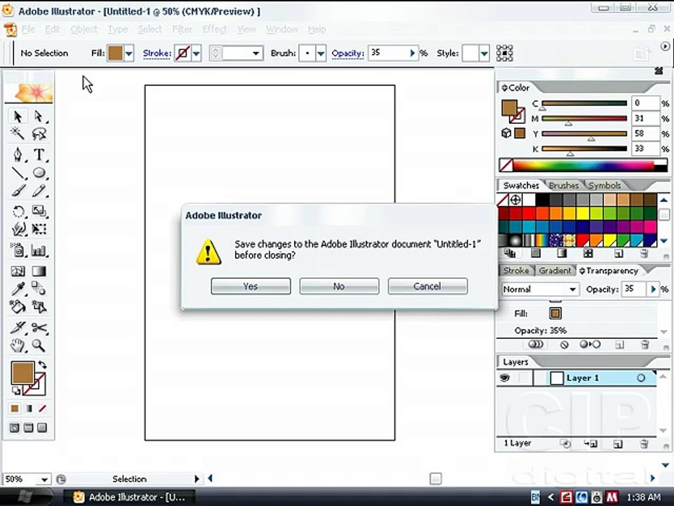Image resolution: width=674 pixels, height=506 pixels.
Task: Switch to the Brushes tab
Action: click(564, 186)
